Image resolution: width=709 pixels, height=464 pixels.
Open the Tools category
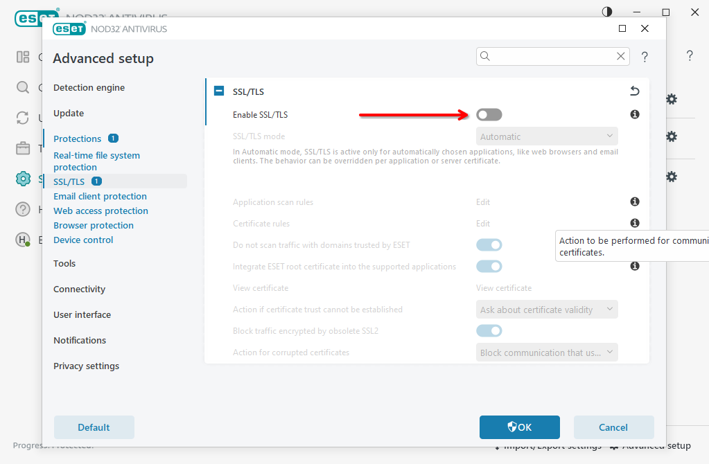click(x=64, y=263)
